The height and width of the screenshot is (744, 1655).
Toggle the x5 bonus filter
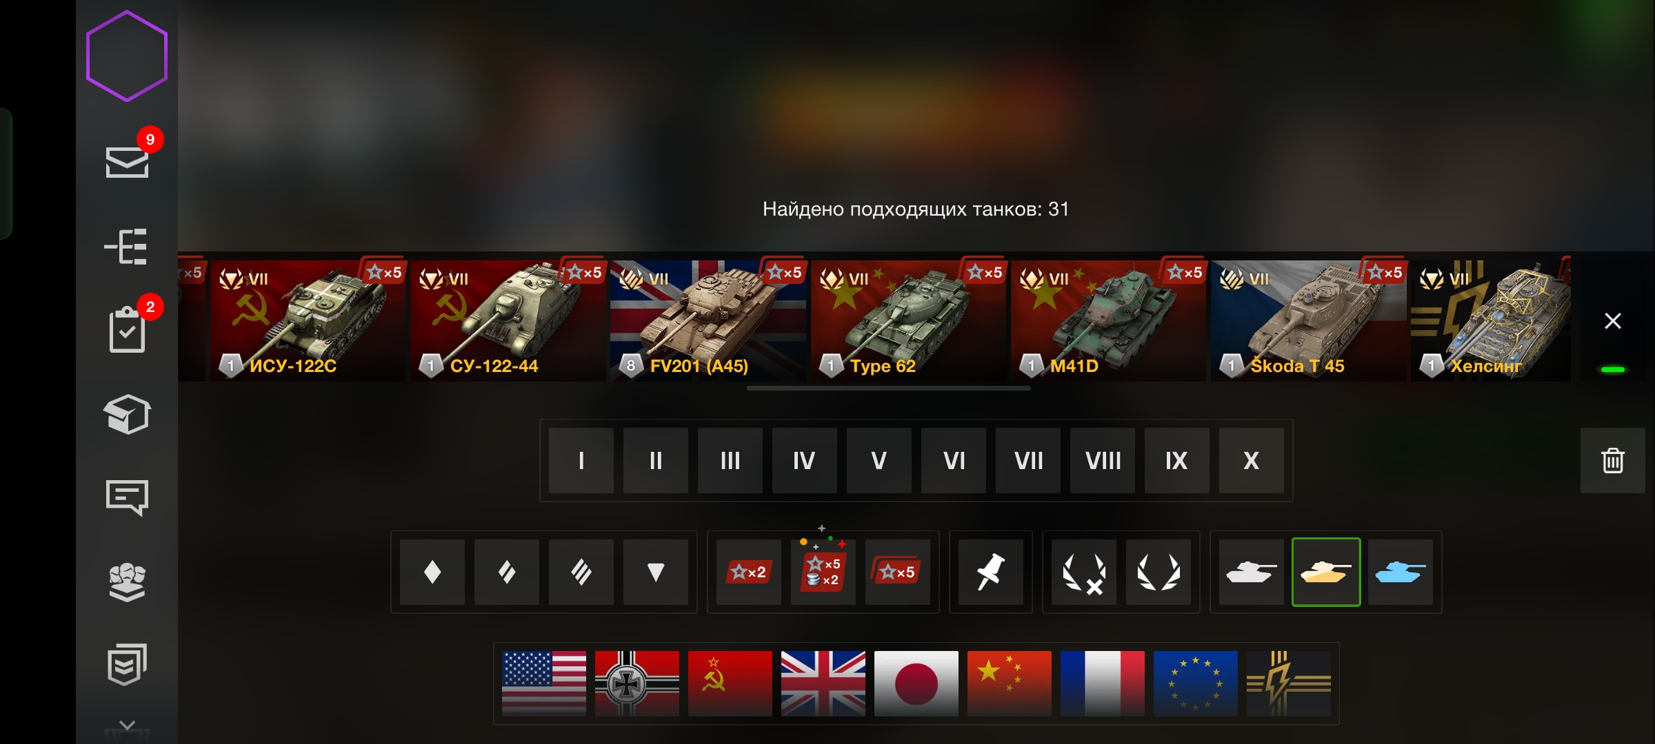pos(897,572)
